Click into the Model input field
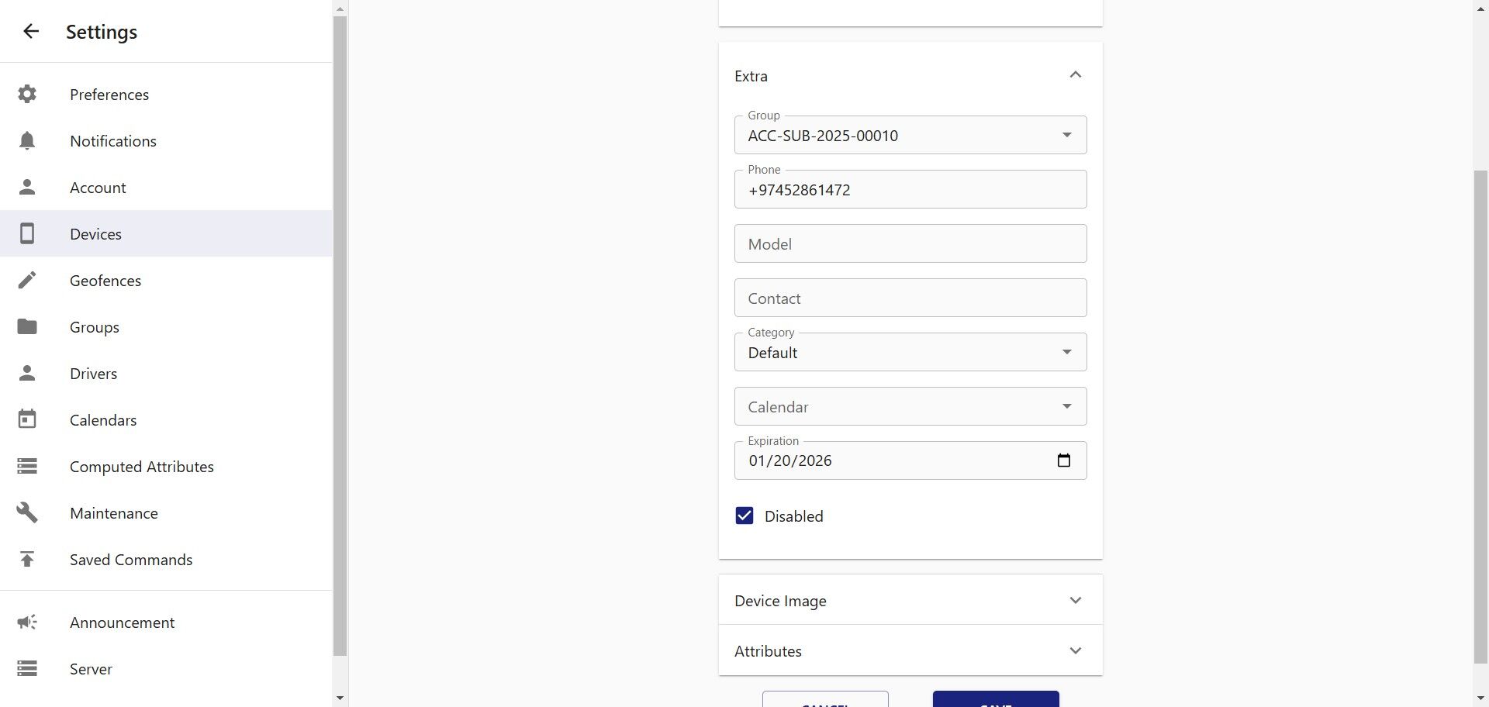Screen dimensions: 1489x707 pos(910,243)
